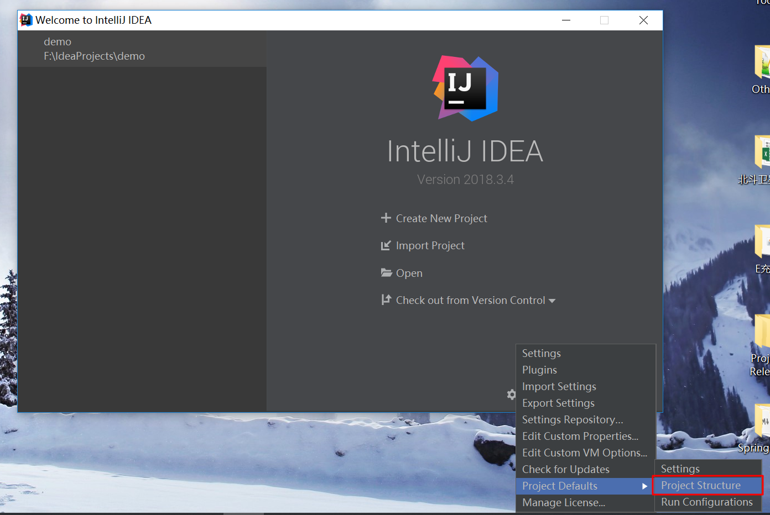Select the Project Defaults menu item

tap(586, 486)
